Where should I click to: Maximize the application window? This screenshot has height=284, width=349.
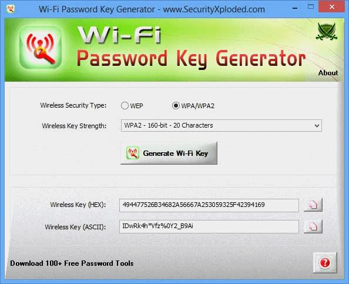[x=311, y=7]
